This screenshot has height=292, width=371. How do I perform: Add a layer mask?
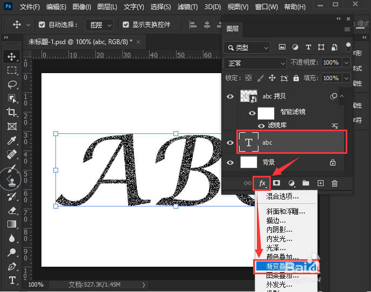pos(276,183)
